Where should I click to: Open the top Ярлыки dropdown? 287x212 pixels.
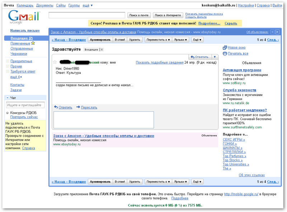181,40
